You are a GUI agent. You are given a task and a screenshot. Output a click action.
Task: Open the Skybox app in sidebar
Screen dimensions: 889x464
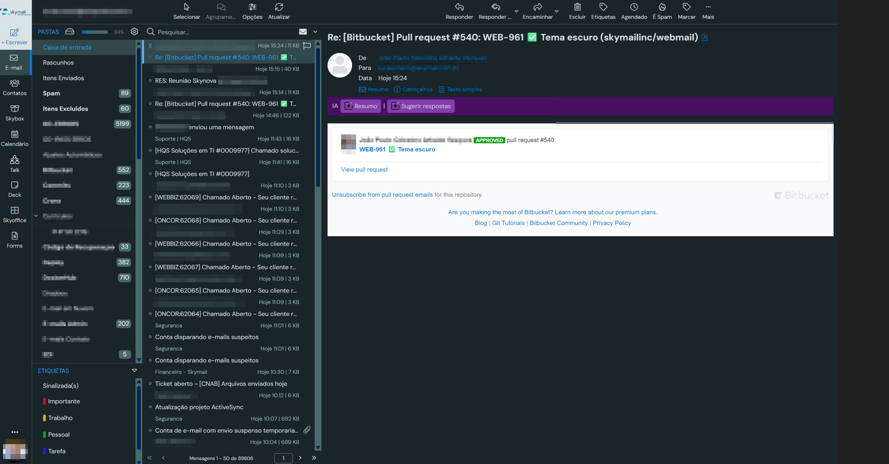tap(14, 109)
